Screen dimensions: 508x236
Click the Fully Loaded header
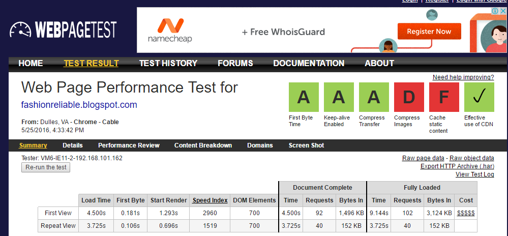[422, 187]
